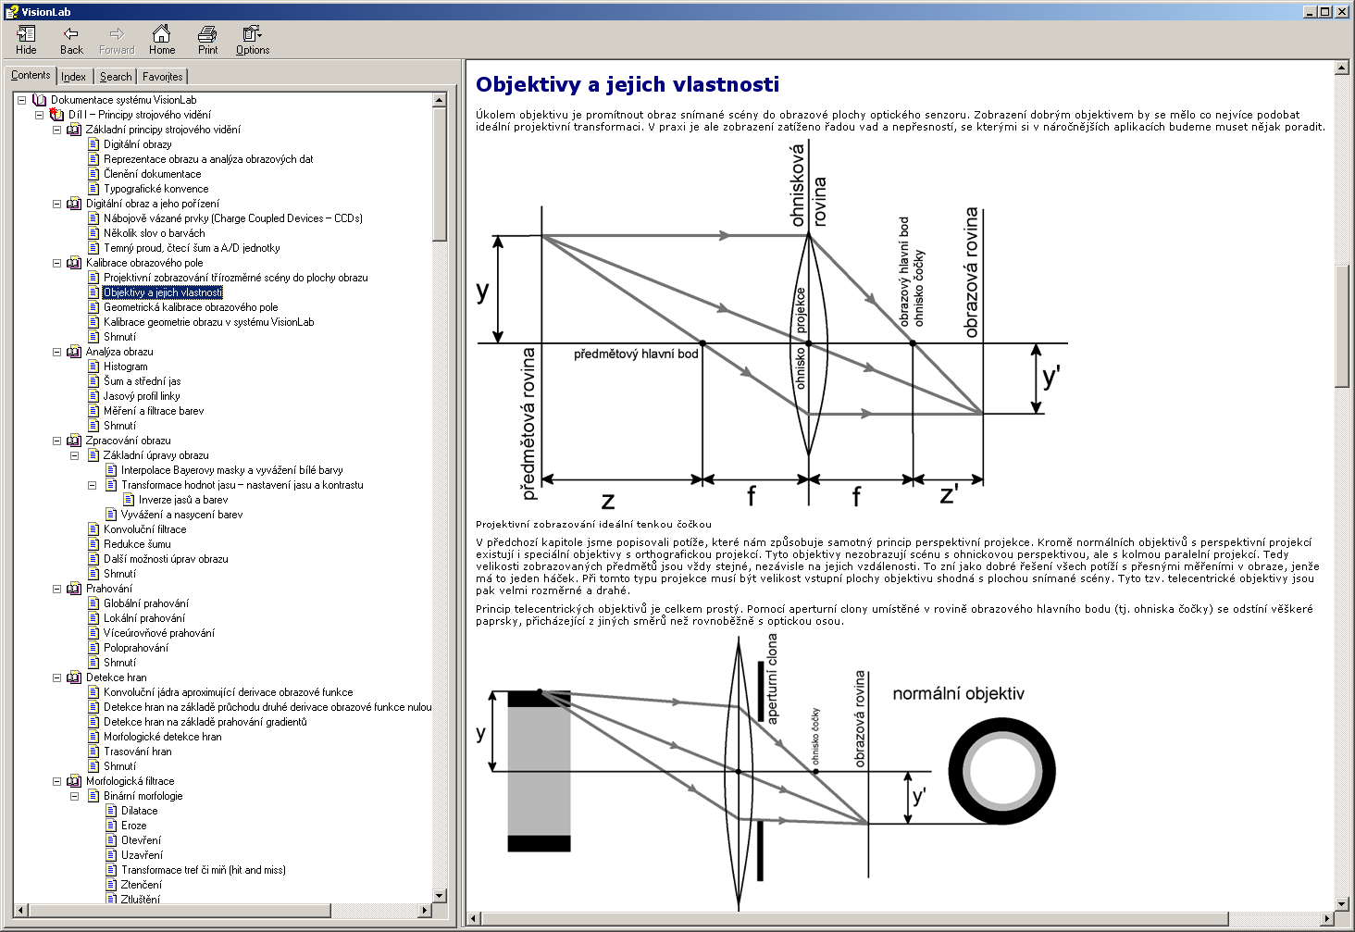Click the book icon beside Prahování

pos(74,589)
